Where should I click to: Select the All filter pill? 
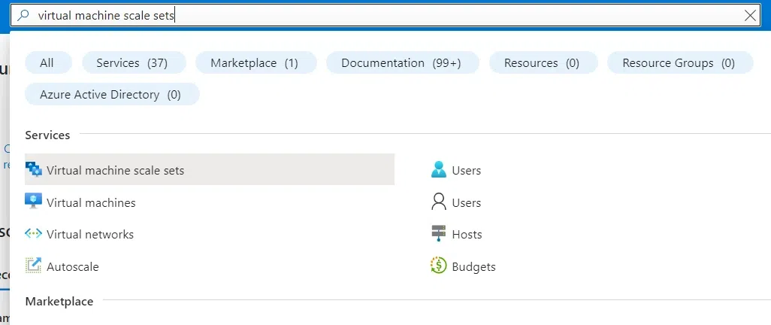point(47,63)
